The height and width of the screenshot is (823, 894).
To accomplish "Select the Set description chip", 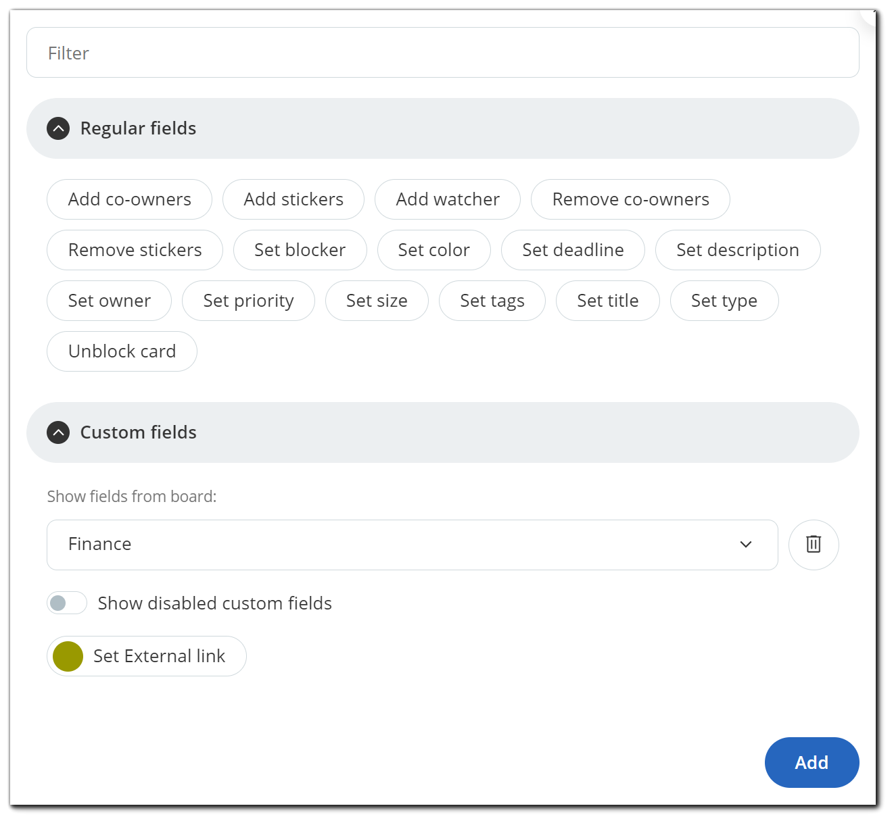I will click(737, 250).
